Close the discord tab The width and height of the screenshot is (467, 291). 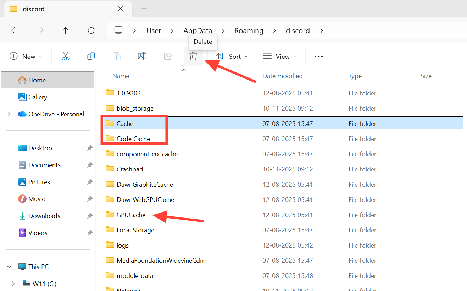(121, 9)
